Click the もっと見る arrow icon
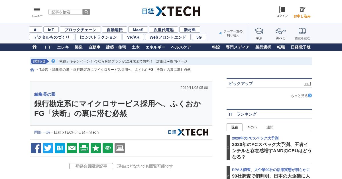The image size is (342, 179). click(310, 95)
